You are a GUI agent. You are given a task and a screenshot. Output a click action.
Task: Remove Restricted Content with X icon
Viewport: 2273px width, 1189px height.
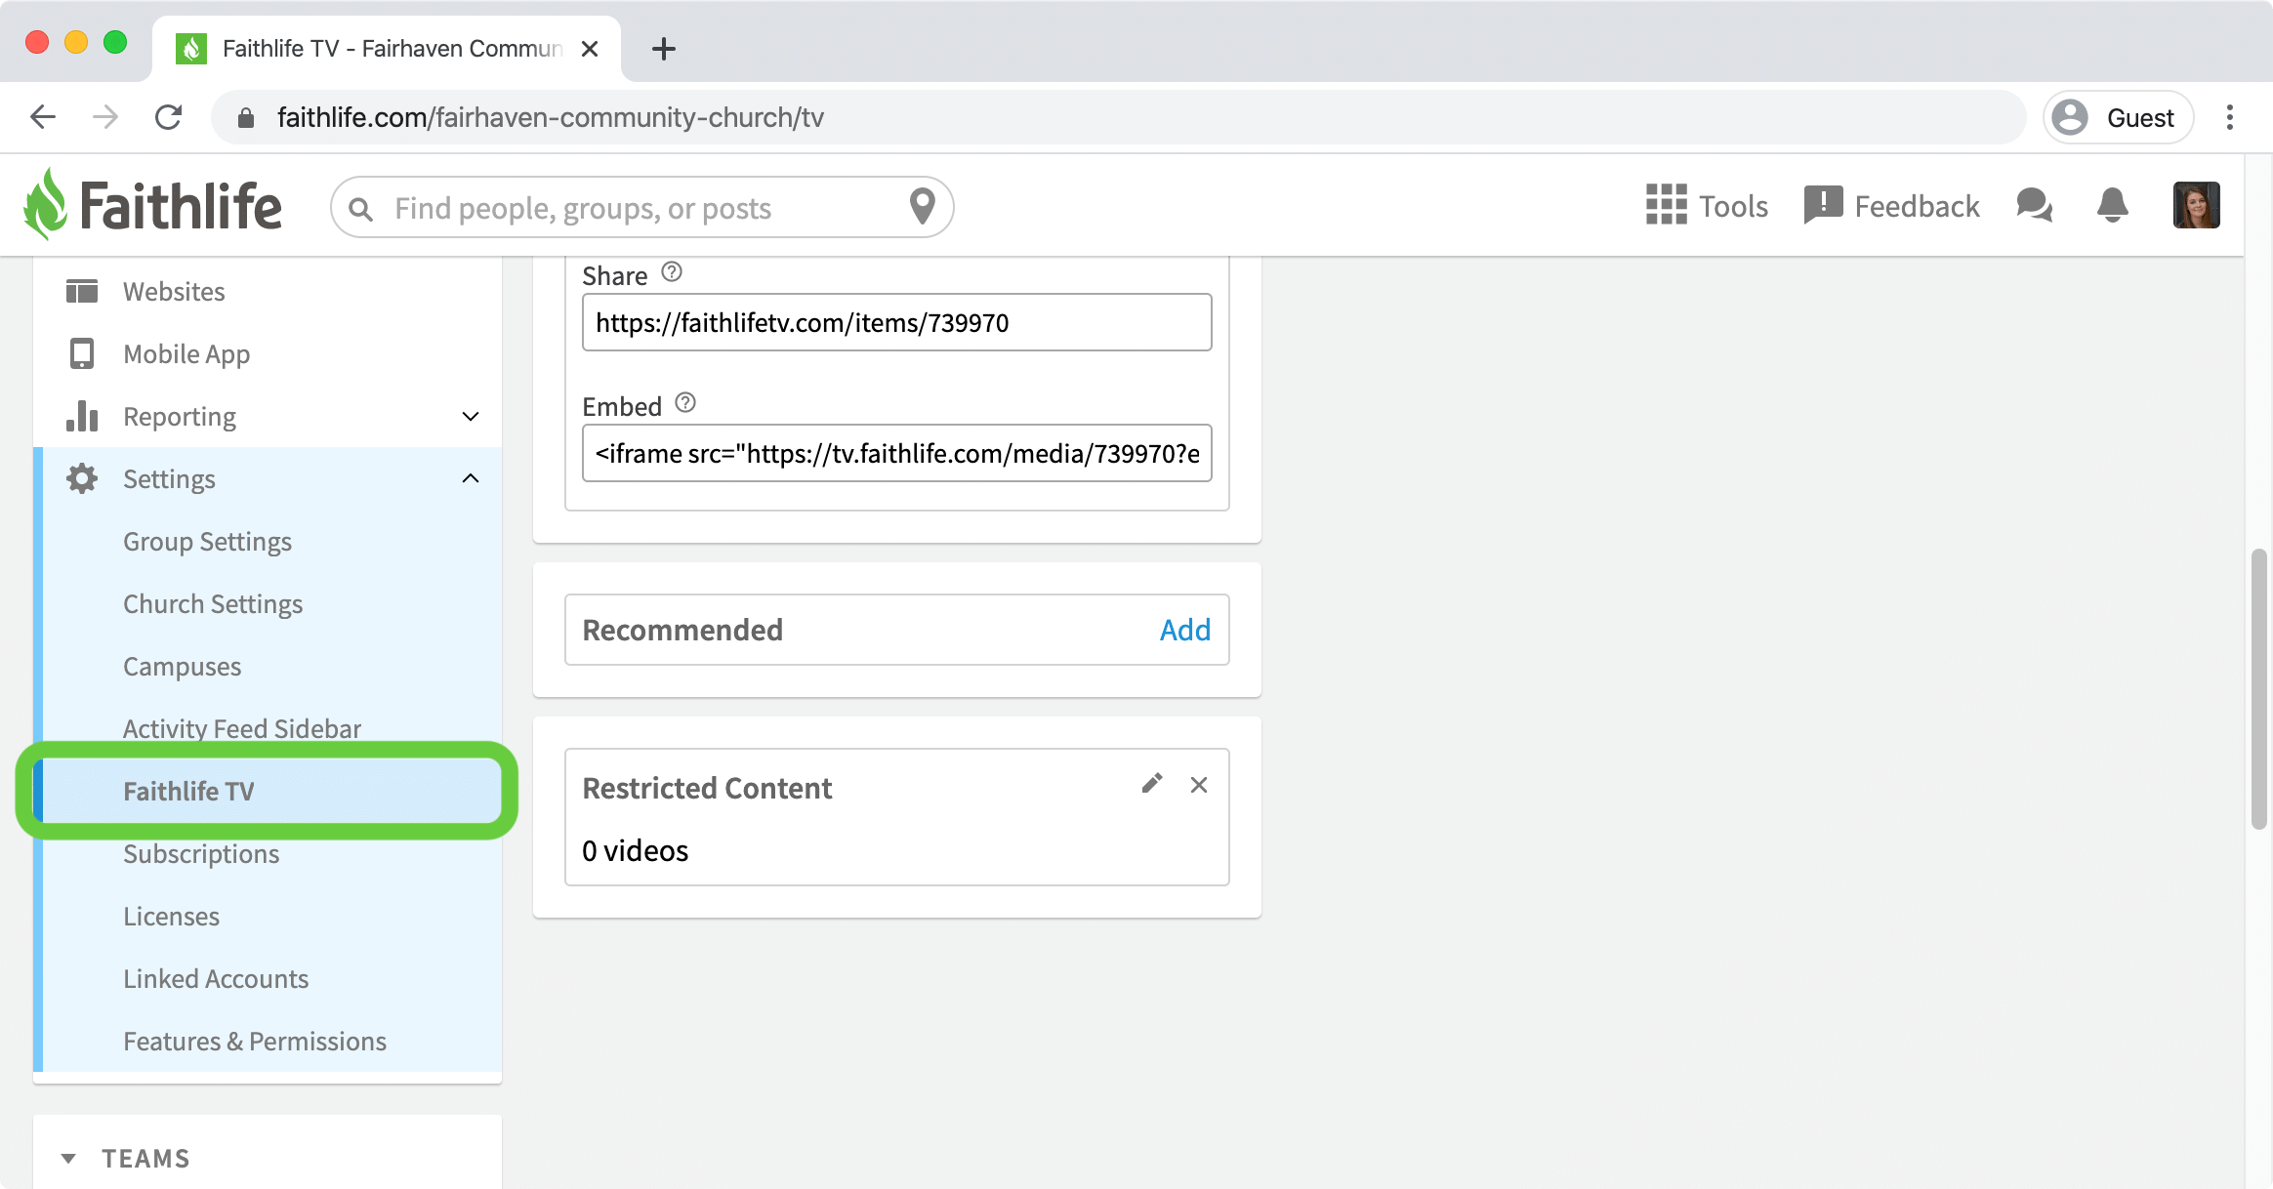click(x=1199, y=785)
